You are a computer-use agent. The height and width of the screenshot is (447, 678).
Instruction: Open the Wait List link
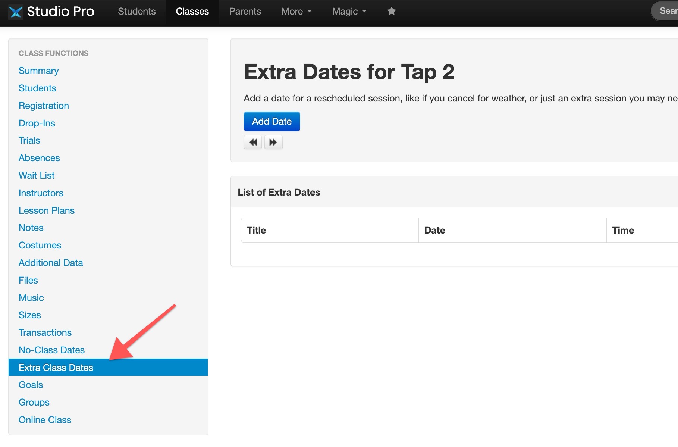coord(37,175)
